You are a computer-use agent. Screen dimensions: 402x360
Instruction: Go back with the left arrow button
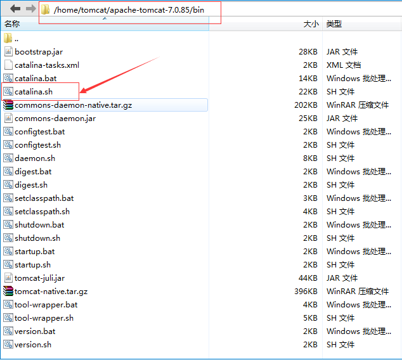15,9
